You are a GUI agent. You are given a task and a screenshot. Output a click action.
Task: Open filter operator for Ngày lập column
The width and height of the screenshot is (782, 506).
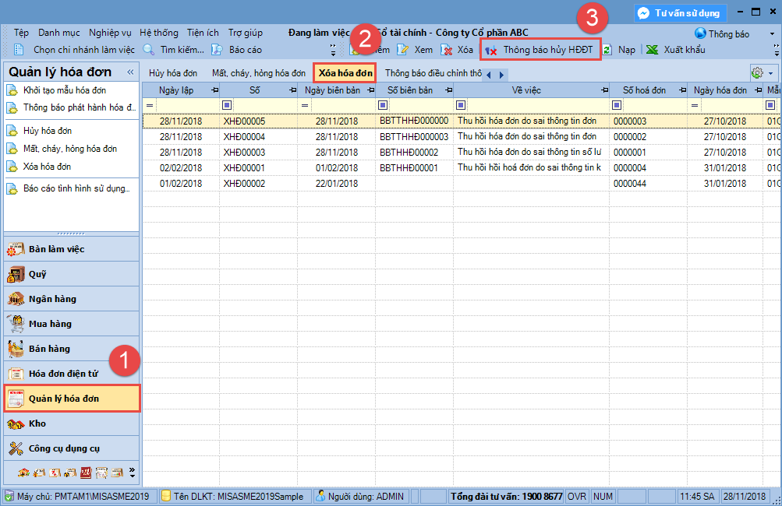(x=150, y=105)
